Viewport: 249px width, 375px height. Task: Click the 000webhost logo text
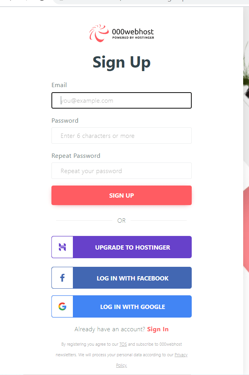[x=133, y=34]
